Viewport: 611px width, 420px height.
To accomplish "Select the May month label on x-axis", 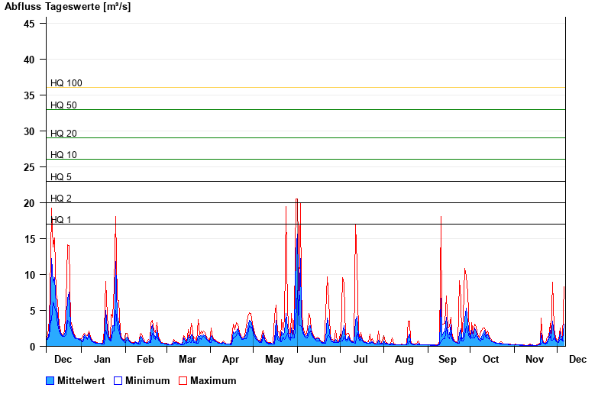I will tap(274, 360).
